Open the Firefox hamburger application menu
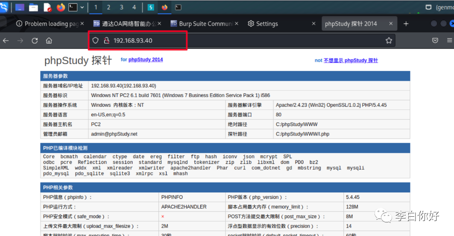The image size is (454, 236). [449, 41]
